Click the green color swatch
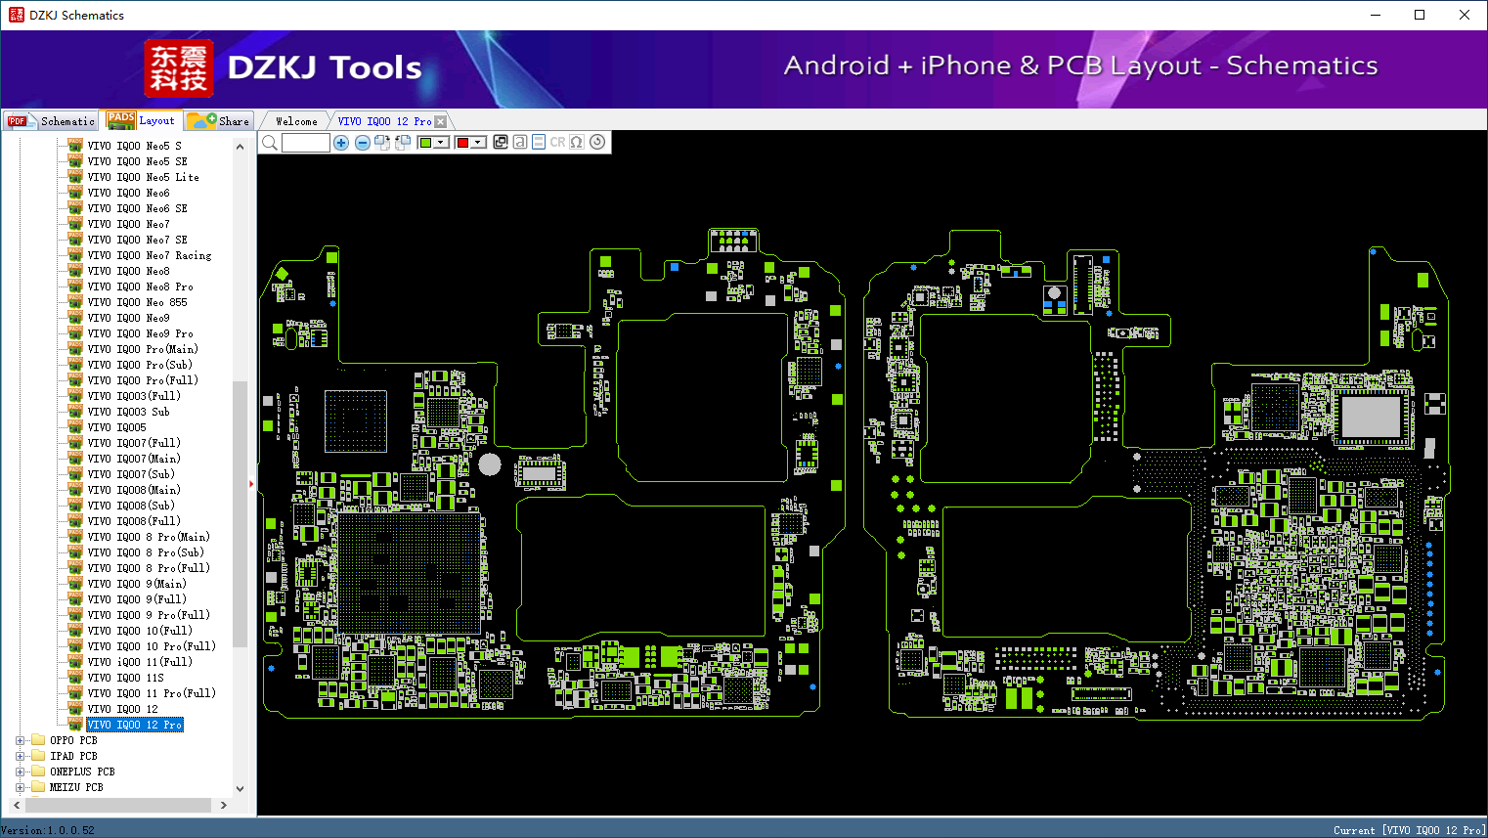 [425, 143]
